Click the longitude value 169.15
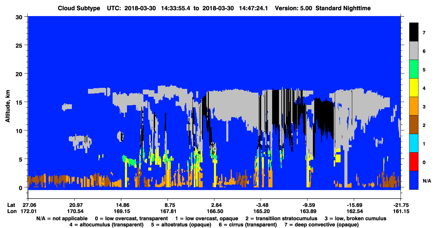The width and height of the screenshot is (445, 228). tap(121, 212)
